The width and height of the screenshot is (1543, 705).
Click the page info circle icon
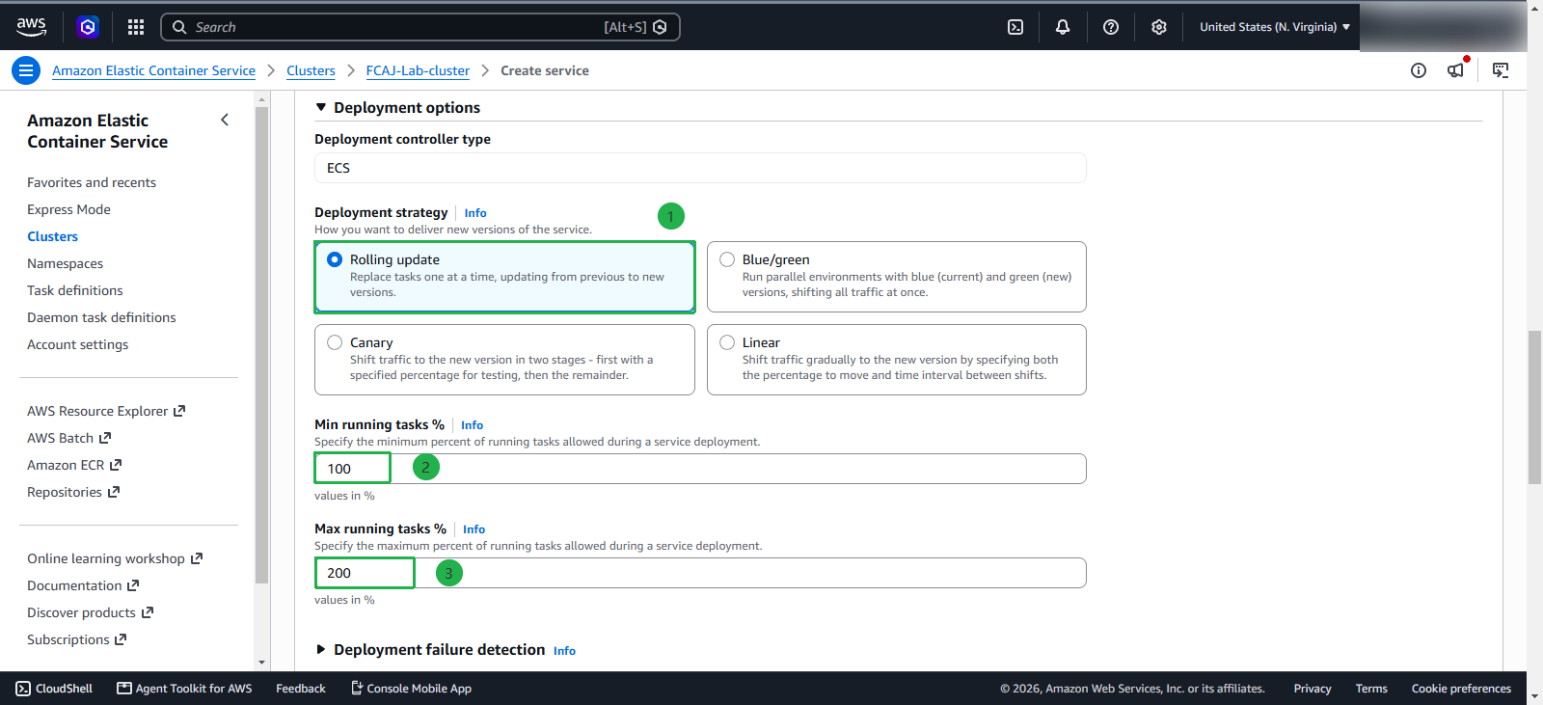click(1419, 70)
